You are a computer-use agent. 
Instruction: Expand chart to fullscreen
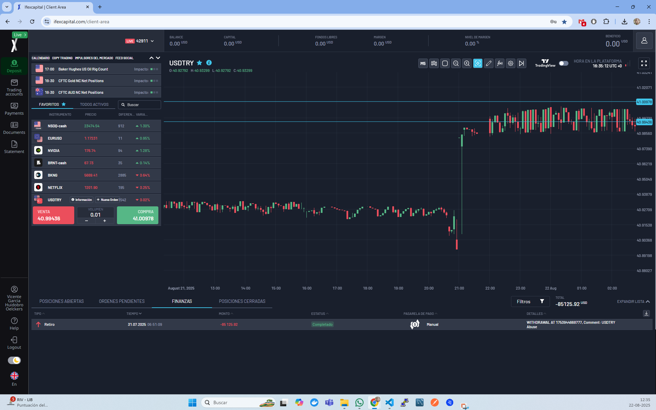coord(644,63)
